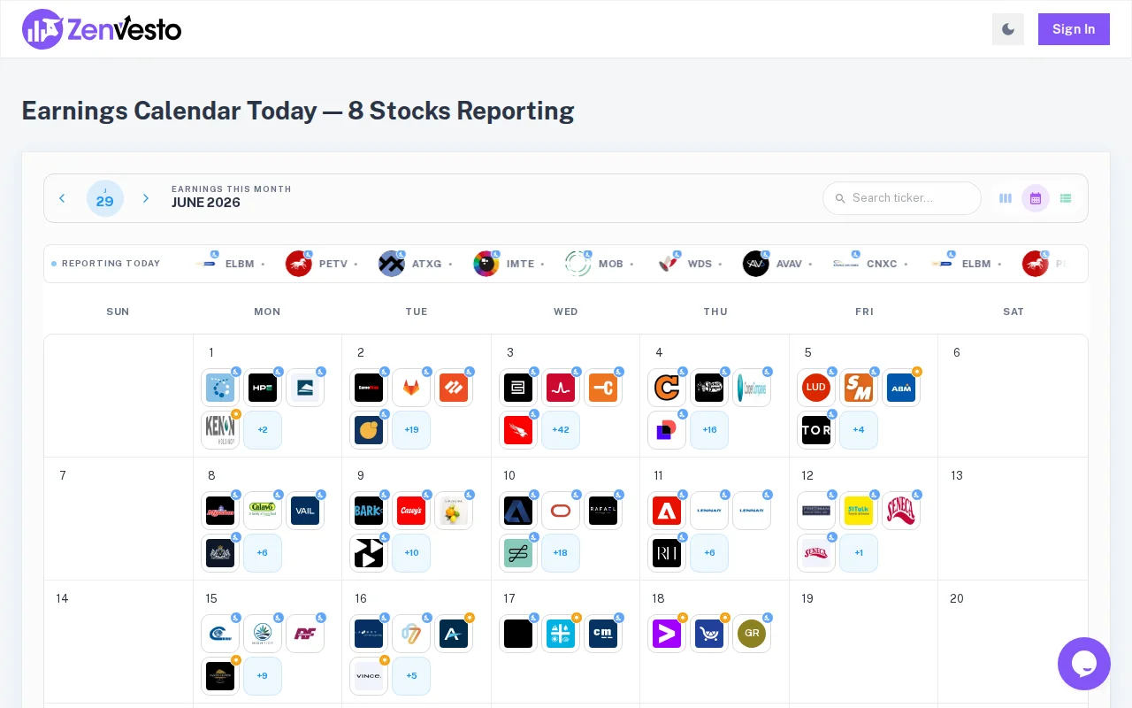Click the red heartbeat-line logo on June 3

coord(561,388)
